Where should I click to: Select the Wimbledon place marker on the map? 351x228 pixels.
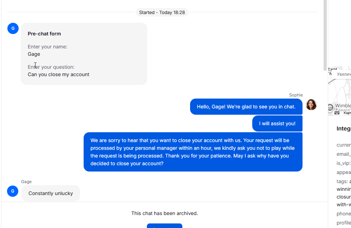point(330,107)
